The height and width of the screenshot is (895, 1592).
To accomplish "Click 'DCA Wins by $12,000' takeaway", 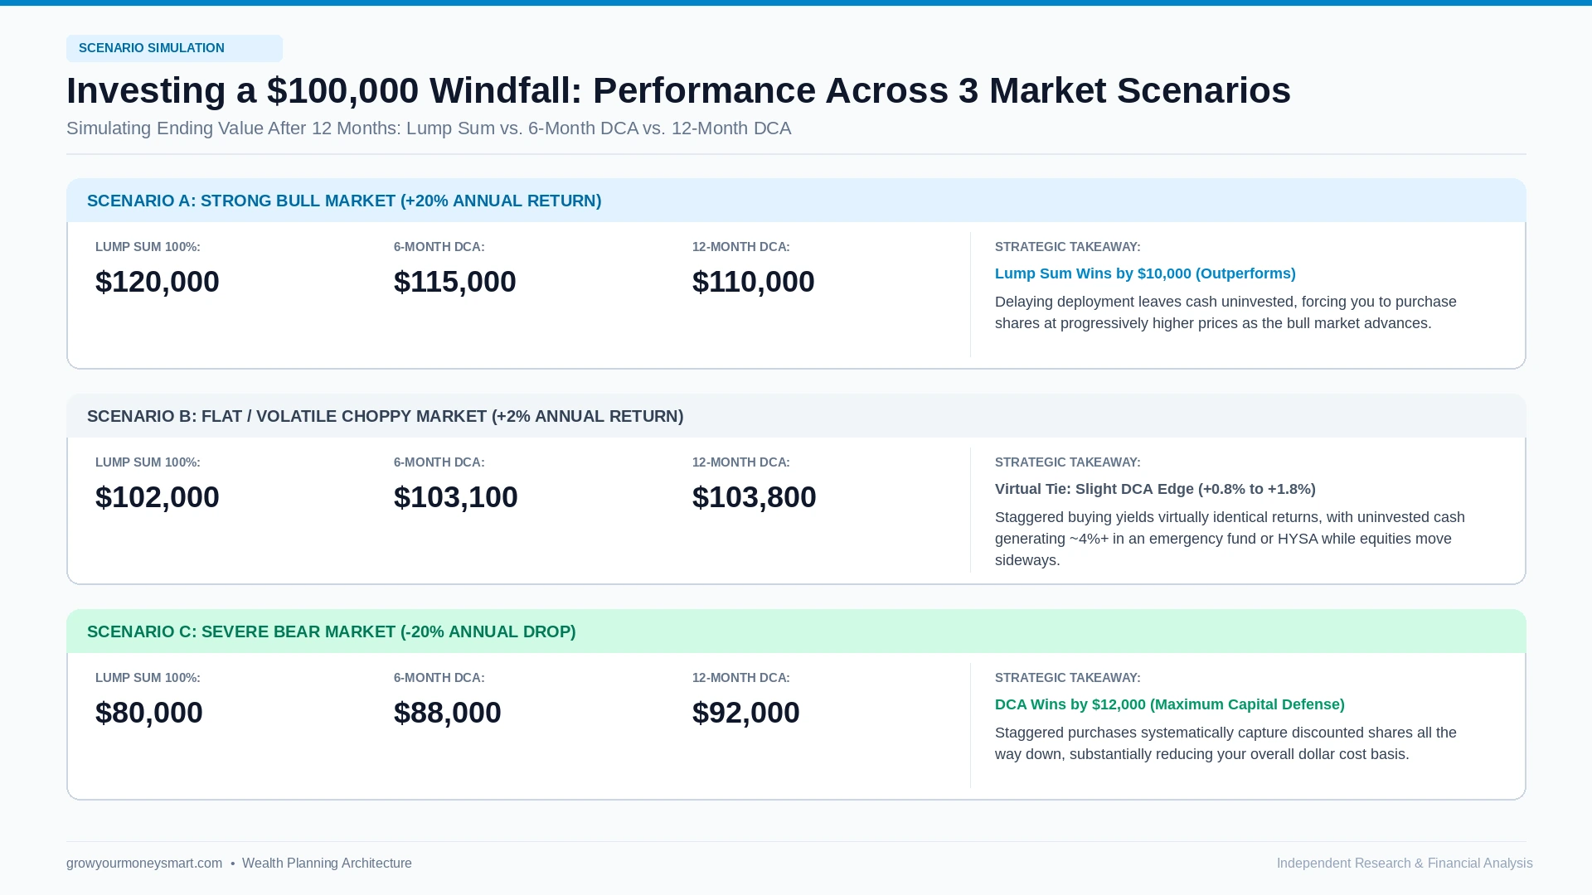I will coord(1170,704).
